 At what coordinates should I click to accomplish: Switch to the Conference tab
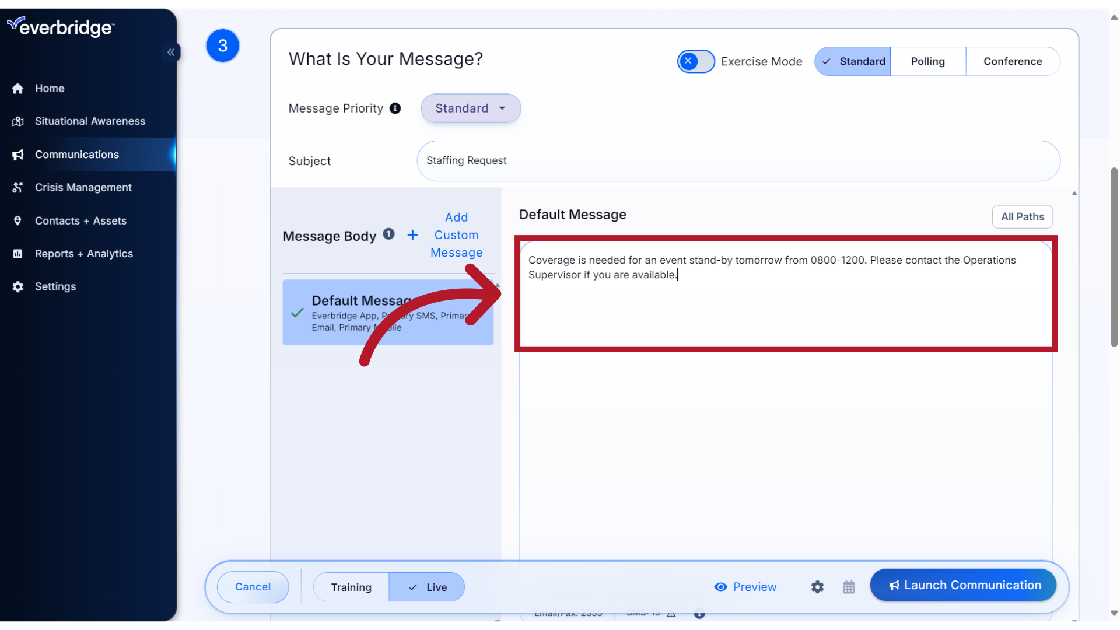tap(1013, 61)
